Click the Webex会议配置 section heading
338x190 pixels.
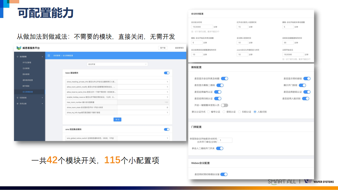point(200,163)
